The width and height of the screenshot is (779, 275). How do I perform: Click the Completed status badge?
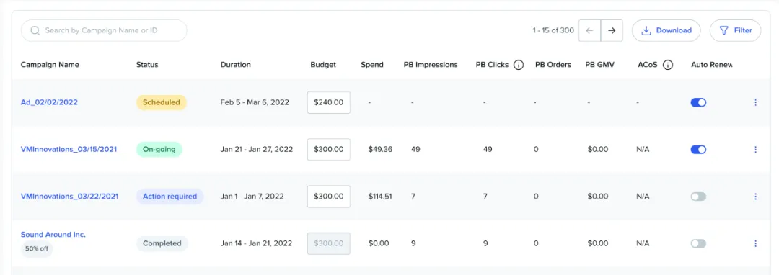coord(162,243)
